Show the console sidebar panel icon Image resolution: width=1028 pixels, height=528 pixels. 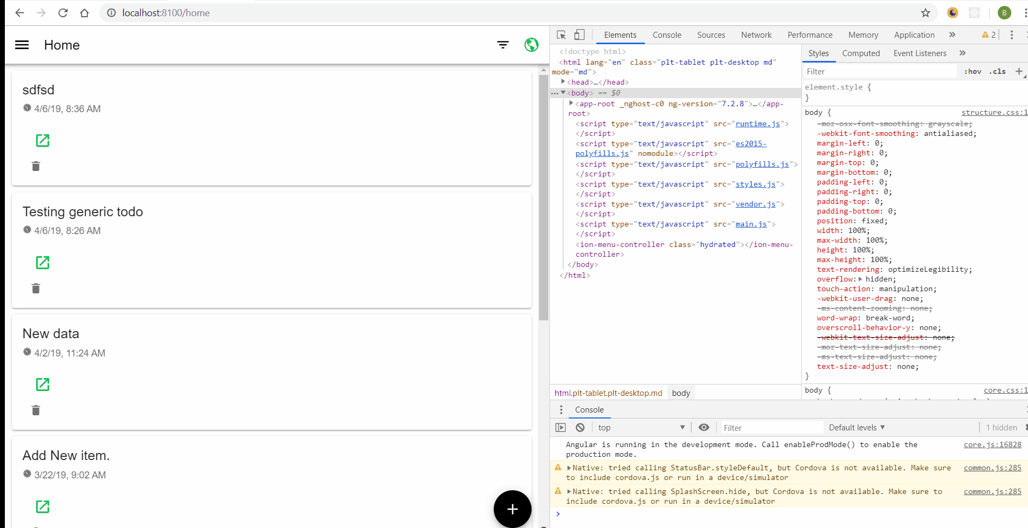point(561,427)
